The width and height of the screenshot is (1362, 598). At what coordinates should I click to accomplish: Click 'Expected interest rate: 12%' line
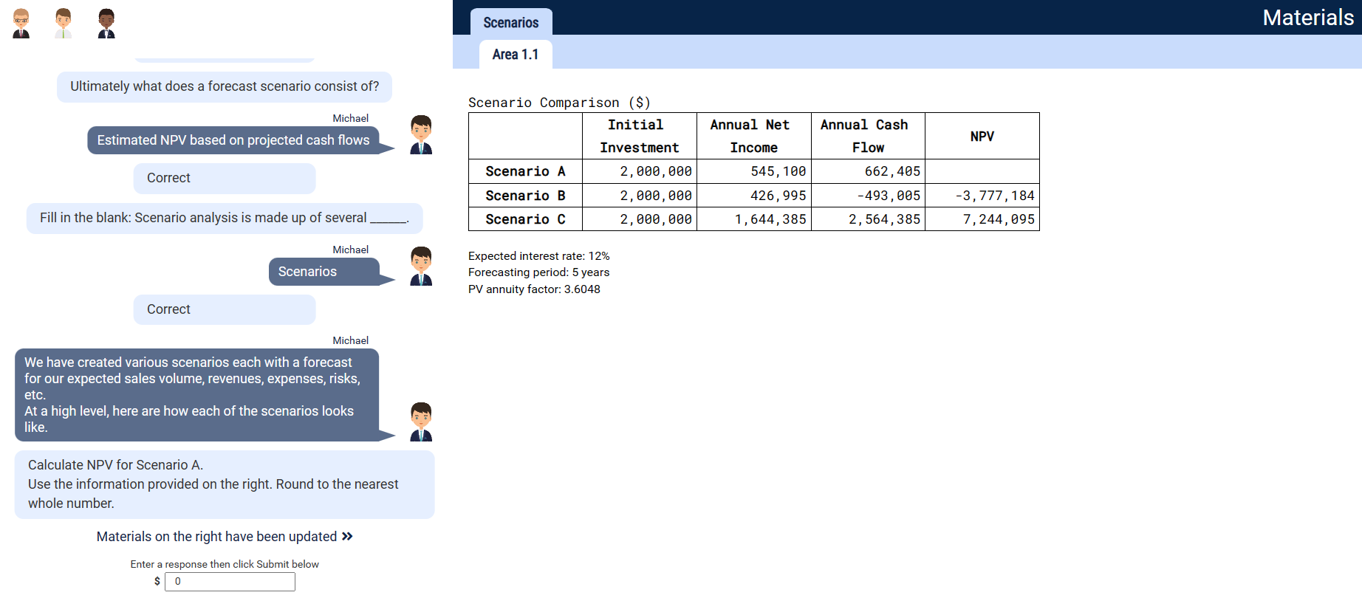[x=539, y=256]
